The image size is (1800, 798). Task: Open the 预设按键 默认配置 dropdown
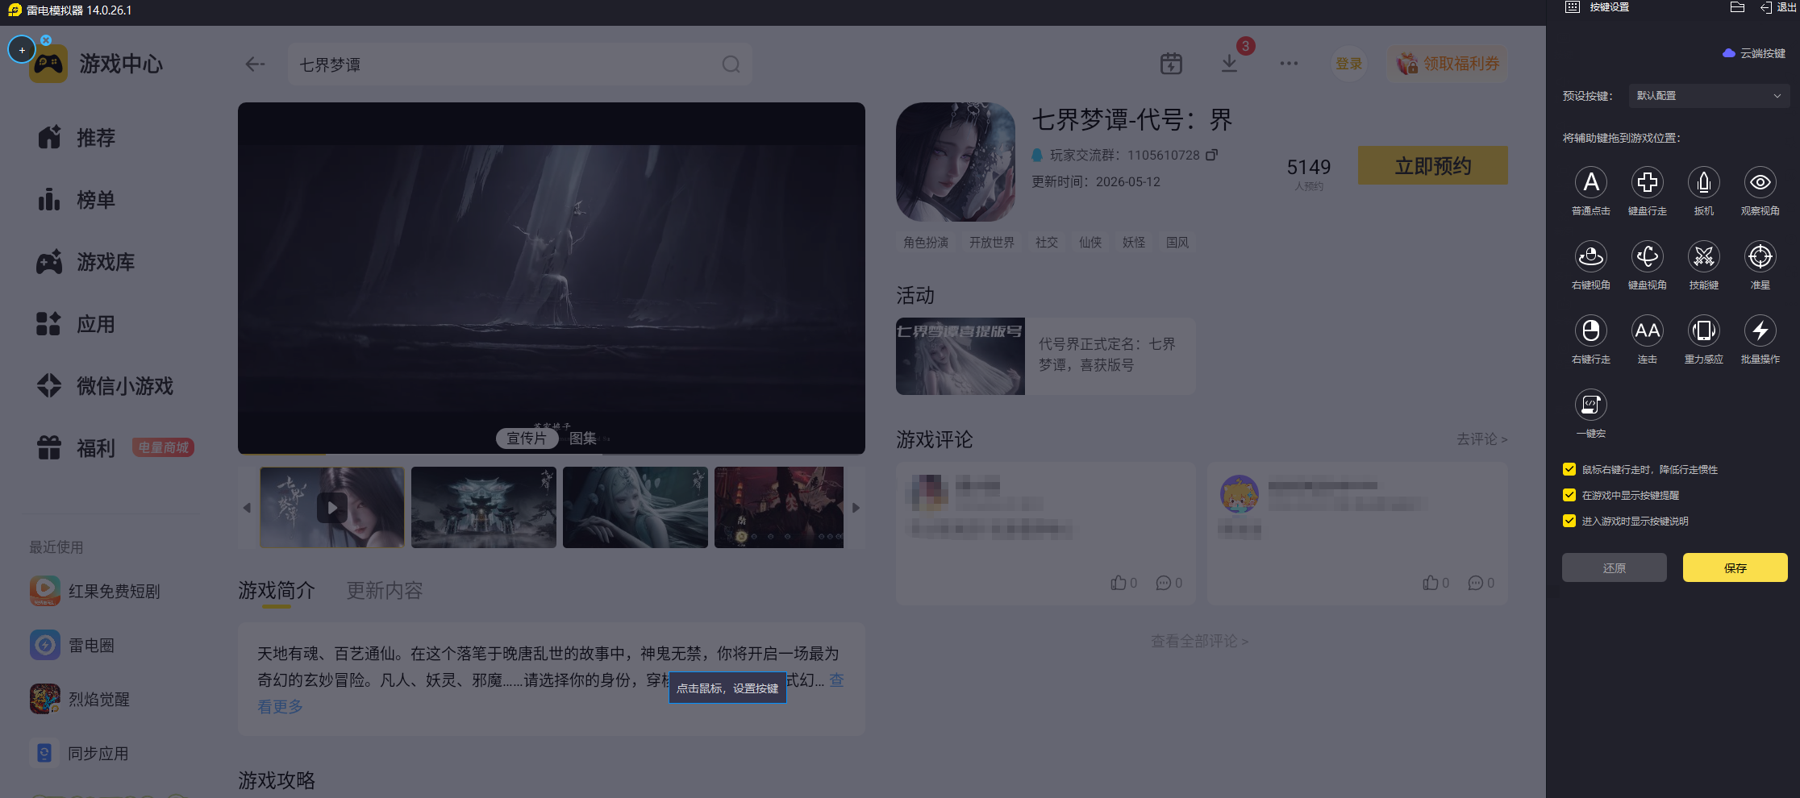point(1708,96)
